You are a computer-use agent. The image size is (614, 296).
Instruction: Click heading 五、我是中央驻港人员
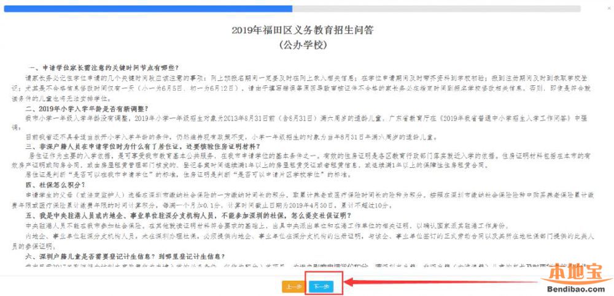pos(188,216)
